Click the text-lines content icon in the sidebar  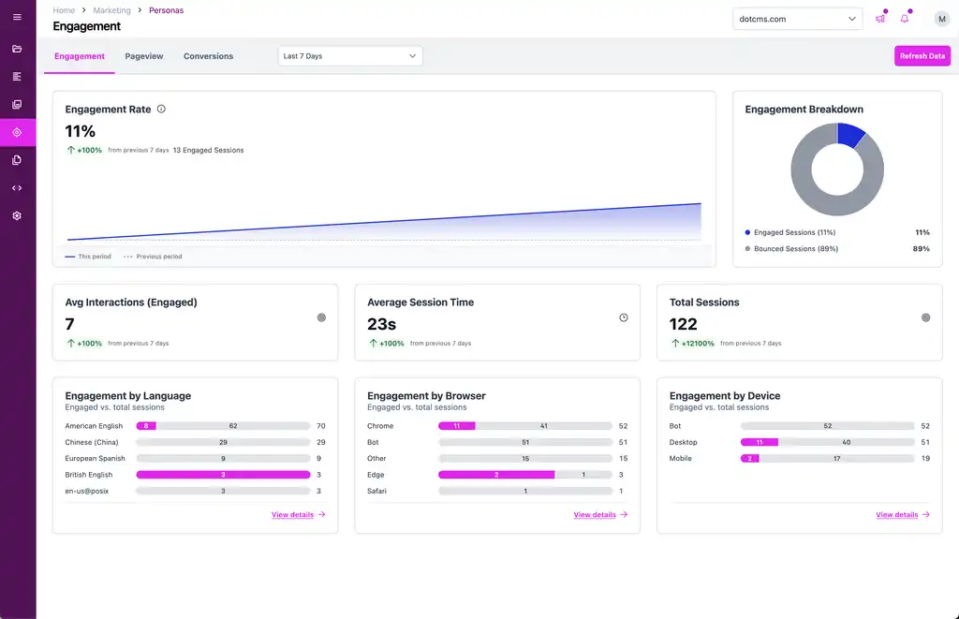tap(17, 77)
